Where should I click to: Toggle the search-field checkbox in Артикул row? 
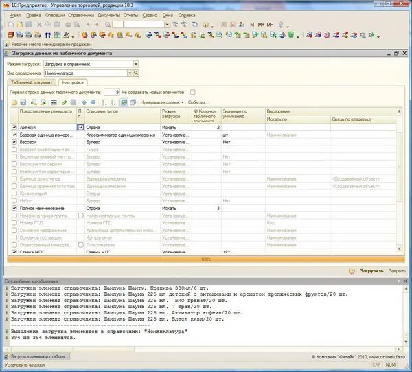[x=80, y=127]
